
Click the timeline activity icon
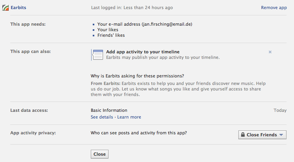click(97, 55)
